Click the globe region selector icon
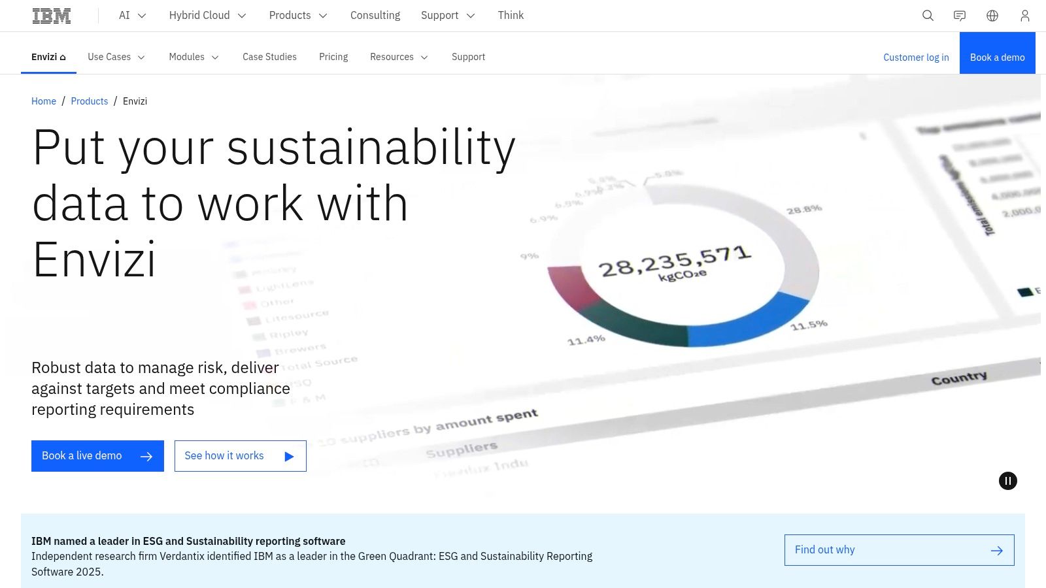Screen dimensions: 1046x588 coord(992,16)
